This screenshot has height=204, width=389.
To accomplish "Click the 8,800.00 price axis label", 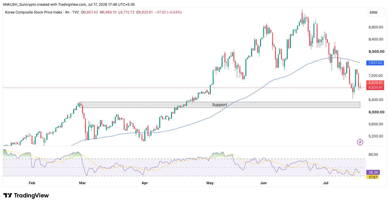I will coord(376,27).
